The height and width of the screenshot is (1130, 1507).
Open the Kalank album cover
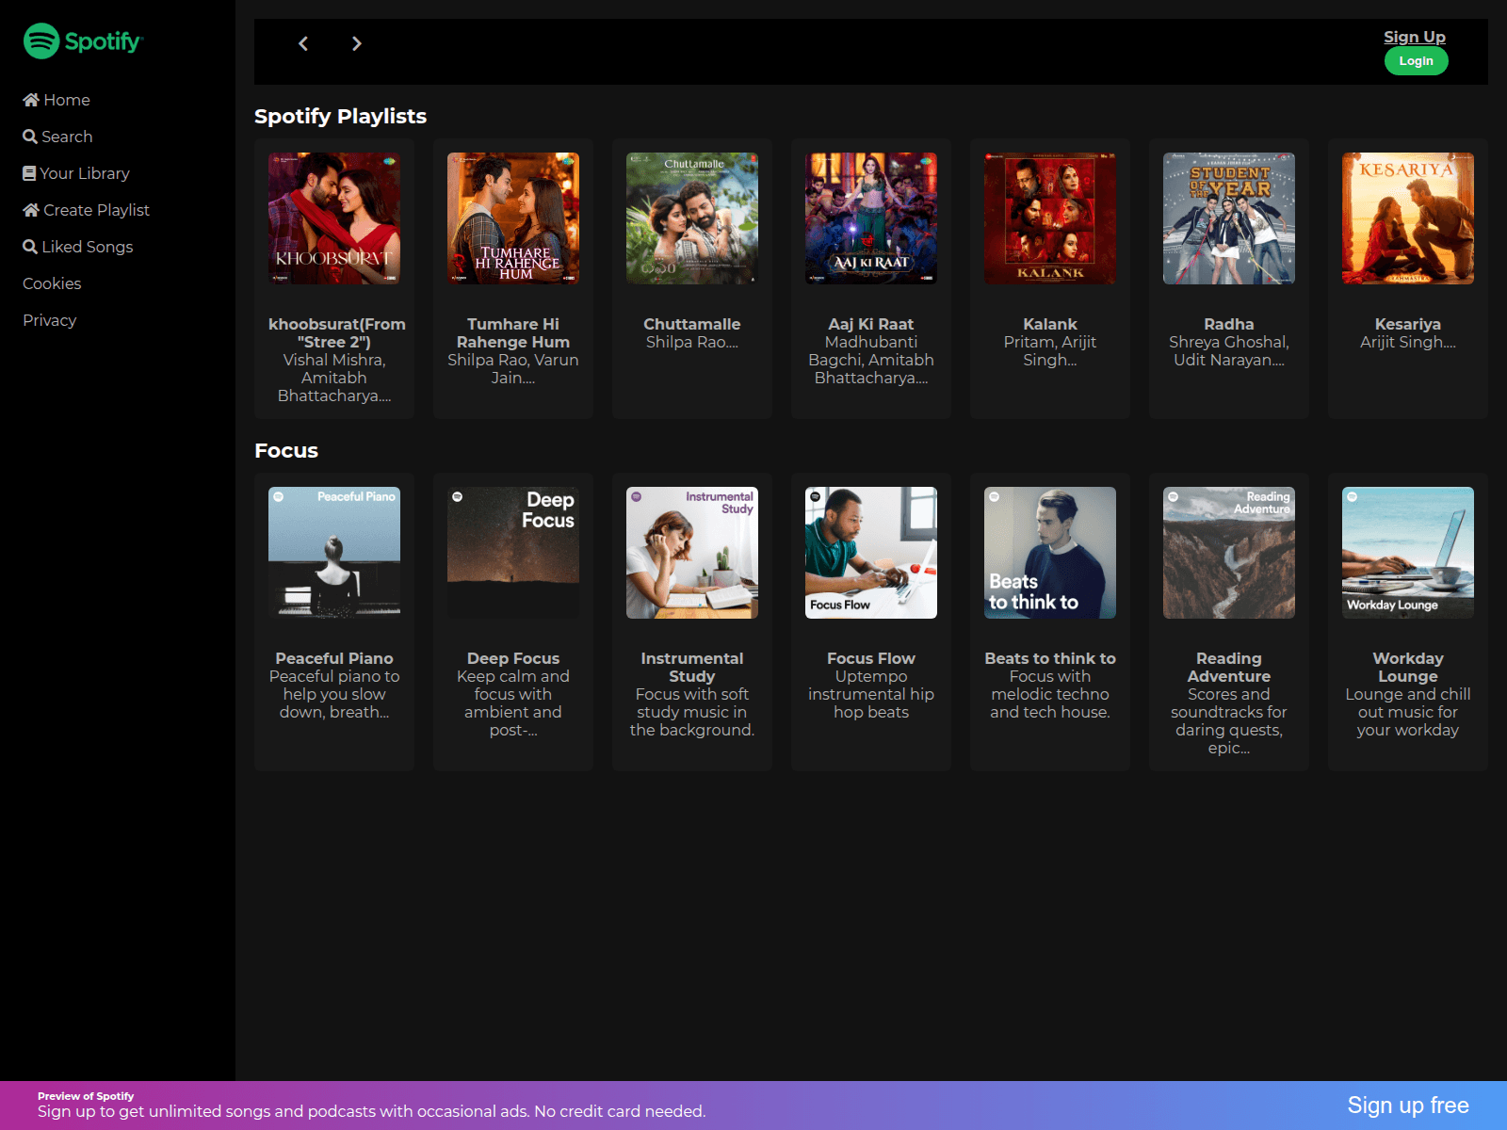[x=1050, y=218]
